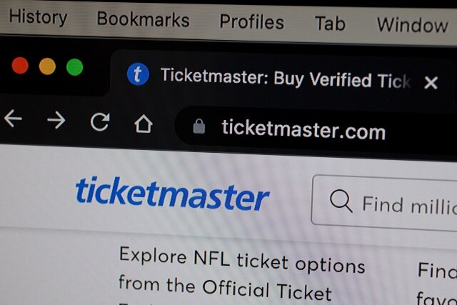Go forward with the right arrow button

[56, 120]
